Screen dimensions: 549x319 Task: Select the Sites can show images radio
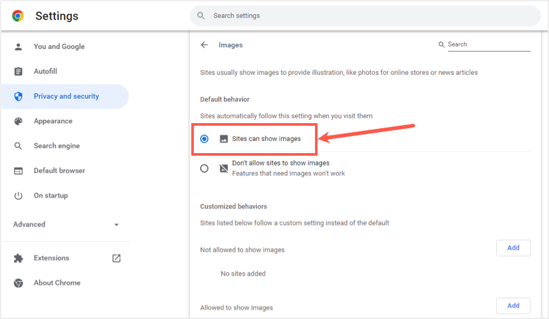[204, 138]
